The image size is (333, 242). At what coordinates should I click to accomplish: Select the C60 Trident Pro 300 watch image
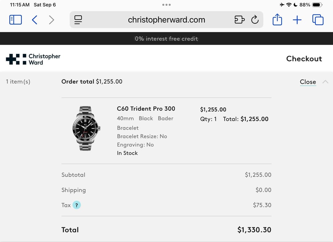point(86,128)
